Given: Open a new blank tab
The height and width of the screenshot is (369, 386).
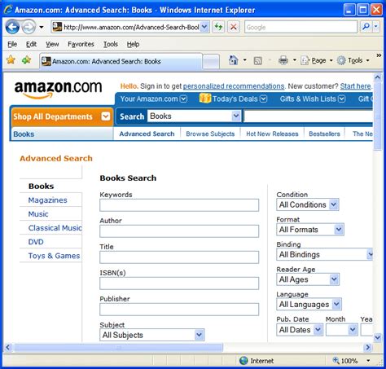Looking at the screenshot, I should click(211, 61).
